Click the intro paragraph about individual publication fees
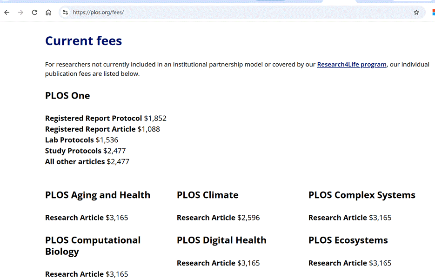This screenshot has height=279, width=435. click(237, 69)
